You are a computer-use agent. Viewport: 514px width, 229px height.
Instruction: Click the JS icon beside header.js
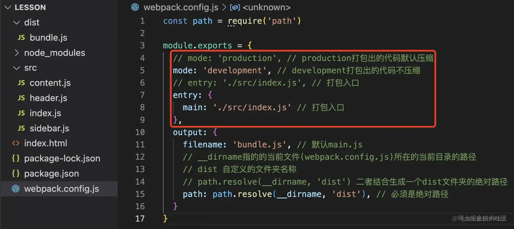(21, 98)
